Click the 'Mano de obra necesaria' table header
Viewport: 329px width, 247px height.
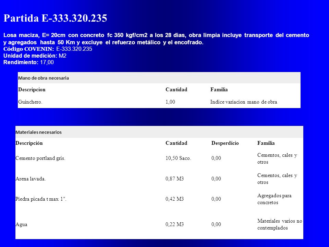159,78
